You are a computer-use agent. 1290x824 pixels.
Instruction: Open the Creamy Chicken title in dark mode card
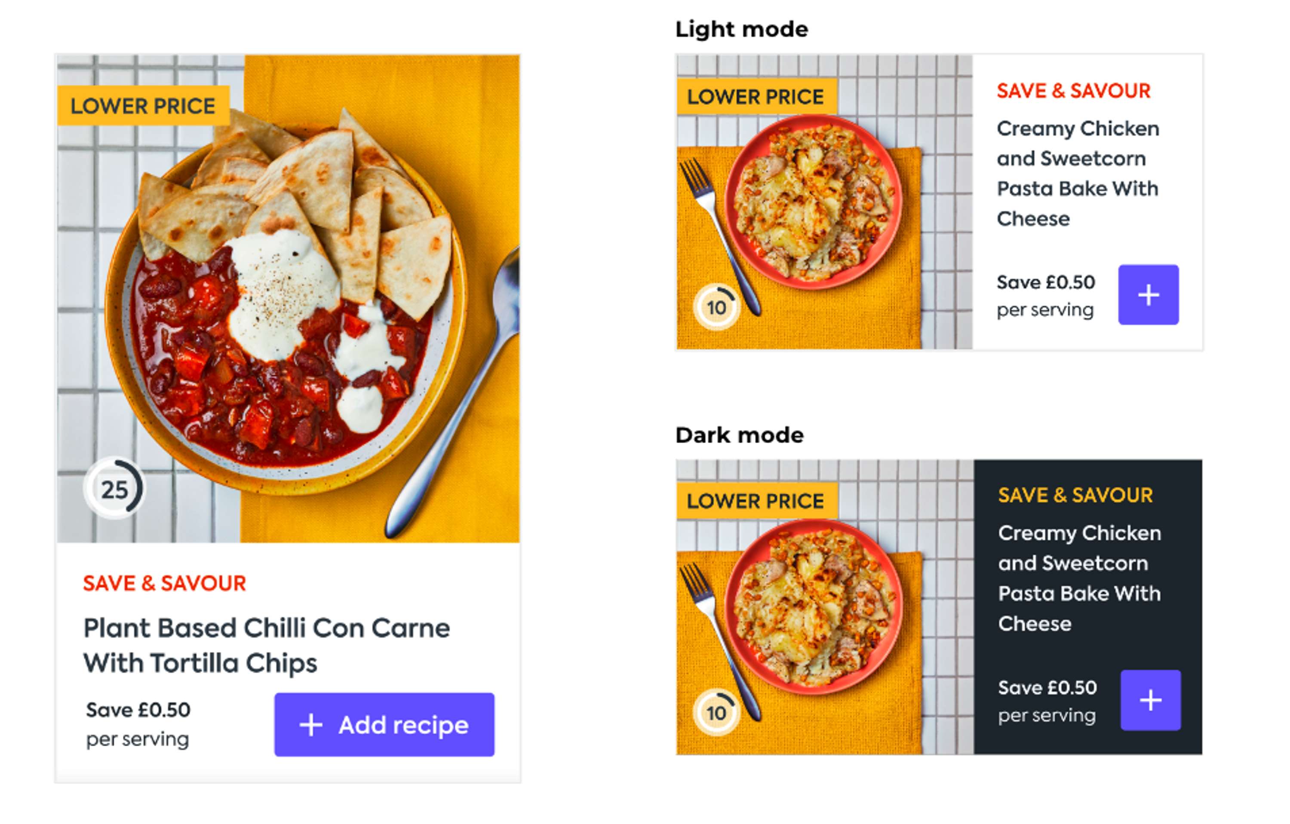coord(1079,578)
